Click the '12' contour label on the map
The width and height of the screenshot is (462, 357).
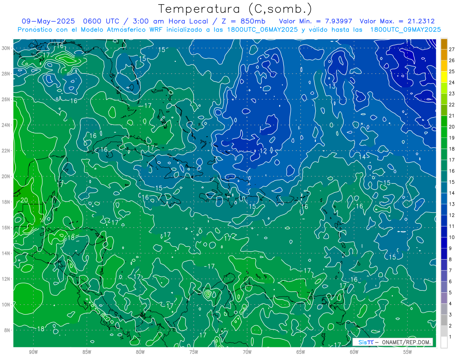[x=263, y=151]
